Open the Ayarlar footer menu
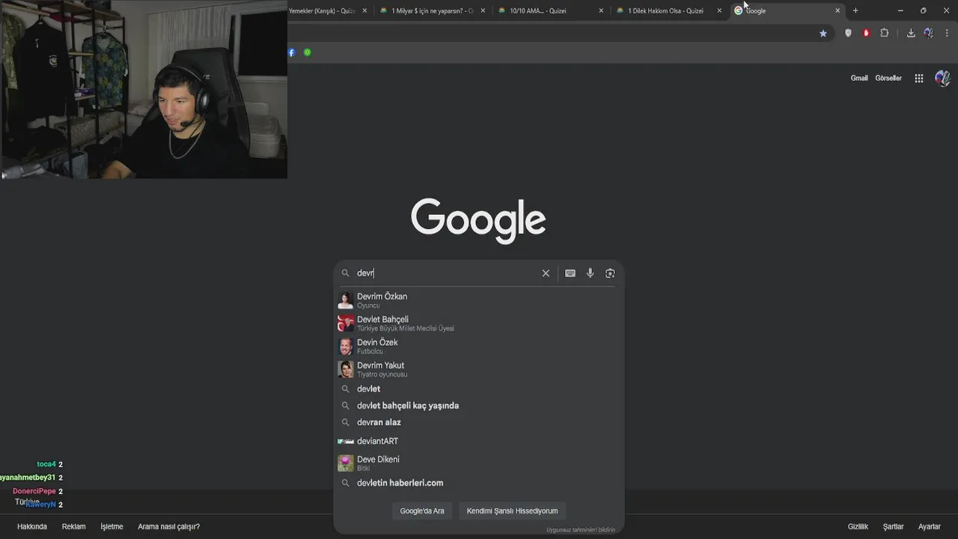 tap(930, 526)
